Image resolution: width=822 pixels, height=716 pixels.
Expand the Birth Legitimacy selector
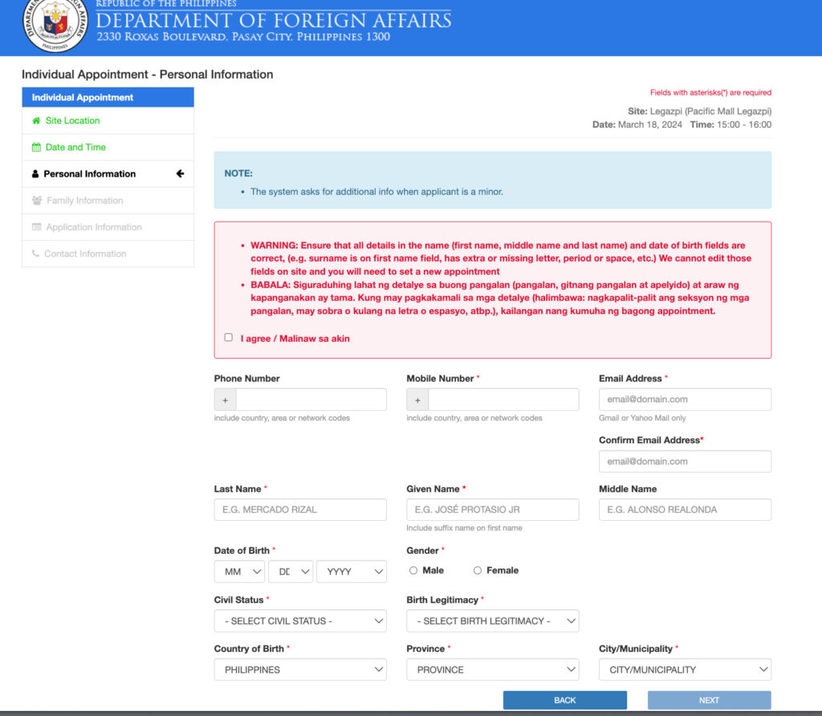[x=492, y=620]
